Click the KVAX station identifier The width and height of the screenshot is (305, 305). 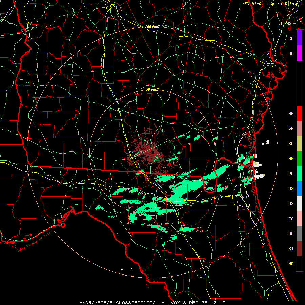(175, 303)
